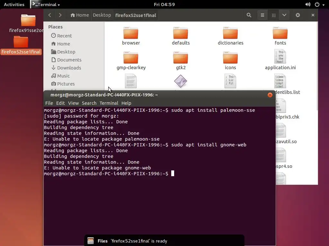Close the Terminal window

tap(270, 95)
